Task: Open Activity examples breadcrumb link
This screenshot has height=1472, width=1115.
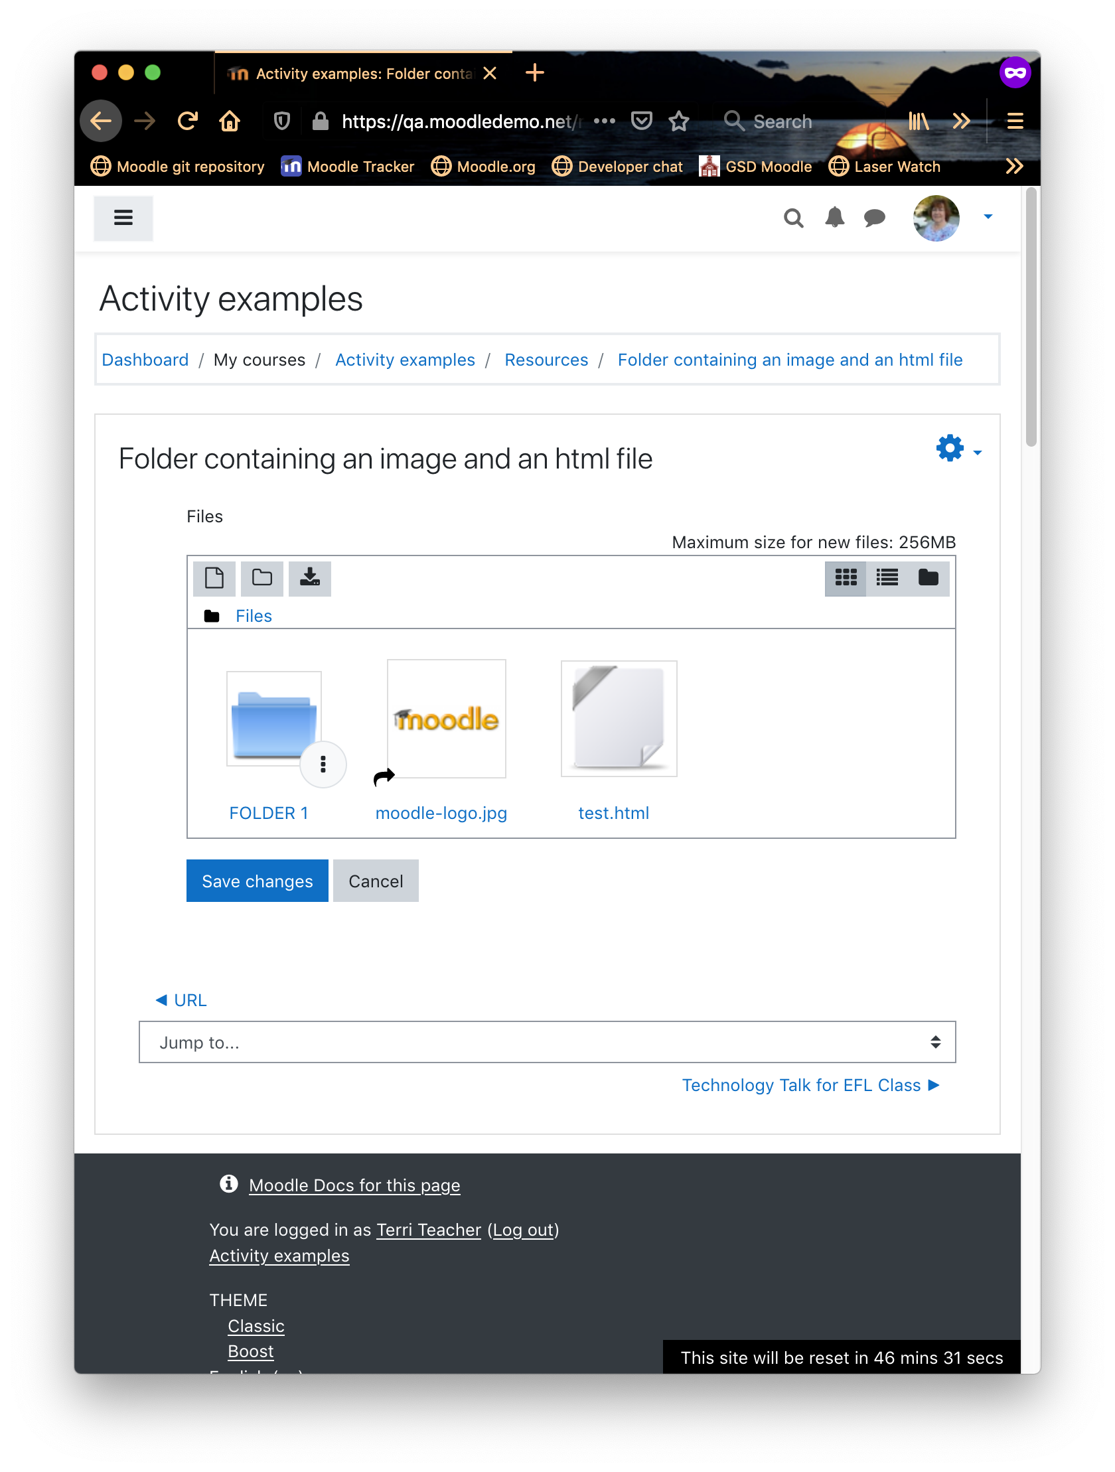Action: tap(405, 359)
